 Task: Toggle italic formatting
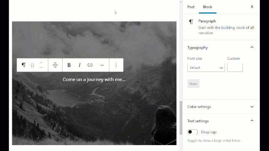point(80,65)
